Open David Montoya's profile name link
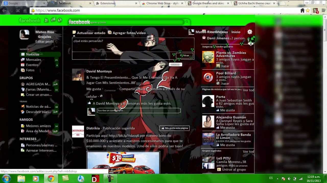 (x=99, y=71)
